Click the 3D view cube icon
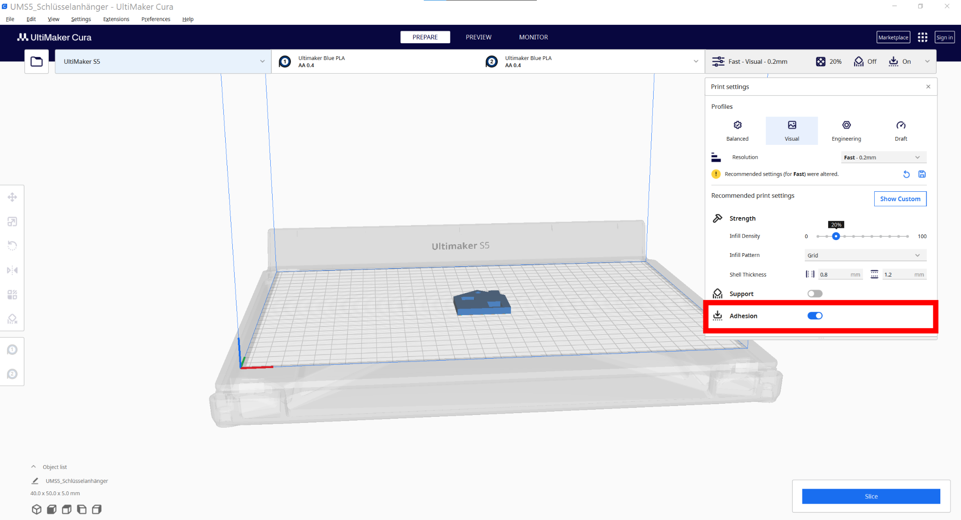The height and width of the screenshot is (520, 961). 37,509
